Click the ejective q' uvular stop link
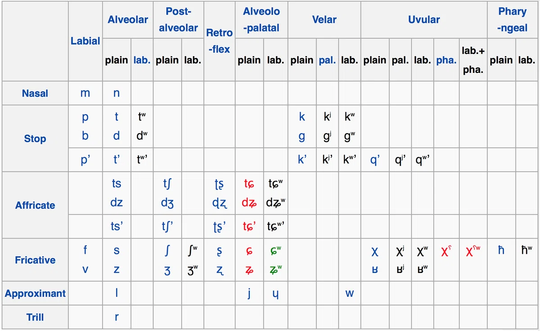This screenshot has height=331, width=540. coord(375,161)
